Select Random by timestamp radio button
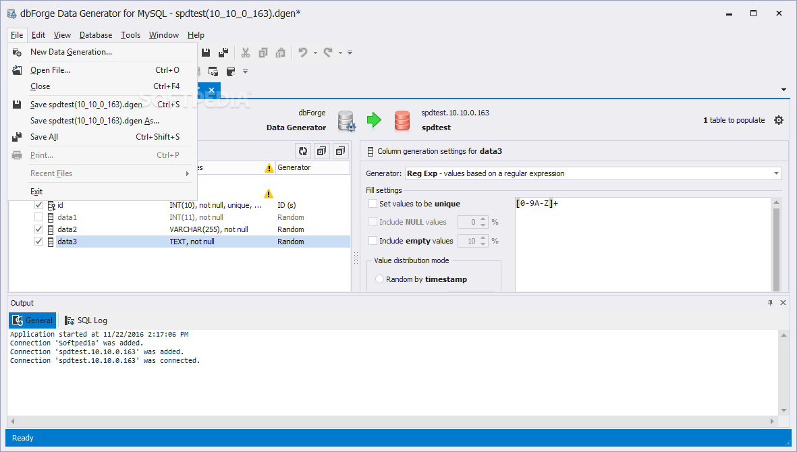Screen dimensions: 797x452 coord(379,279)
